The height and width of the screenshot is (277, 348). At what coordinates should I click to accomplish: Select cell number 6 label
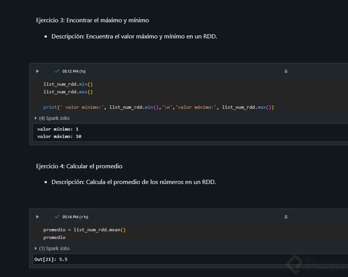tap(286, 71)
